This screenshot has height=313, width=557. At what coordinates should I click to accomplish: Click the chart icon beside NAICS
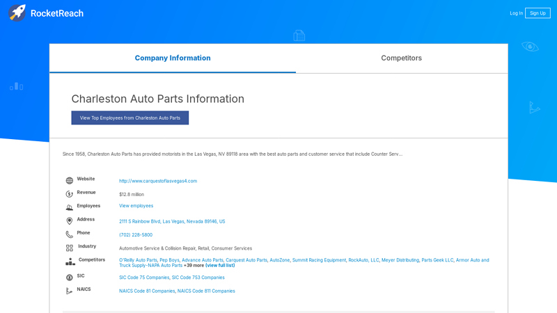pyautogui.click(x=69, y=291)
